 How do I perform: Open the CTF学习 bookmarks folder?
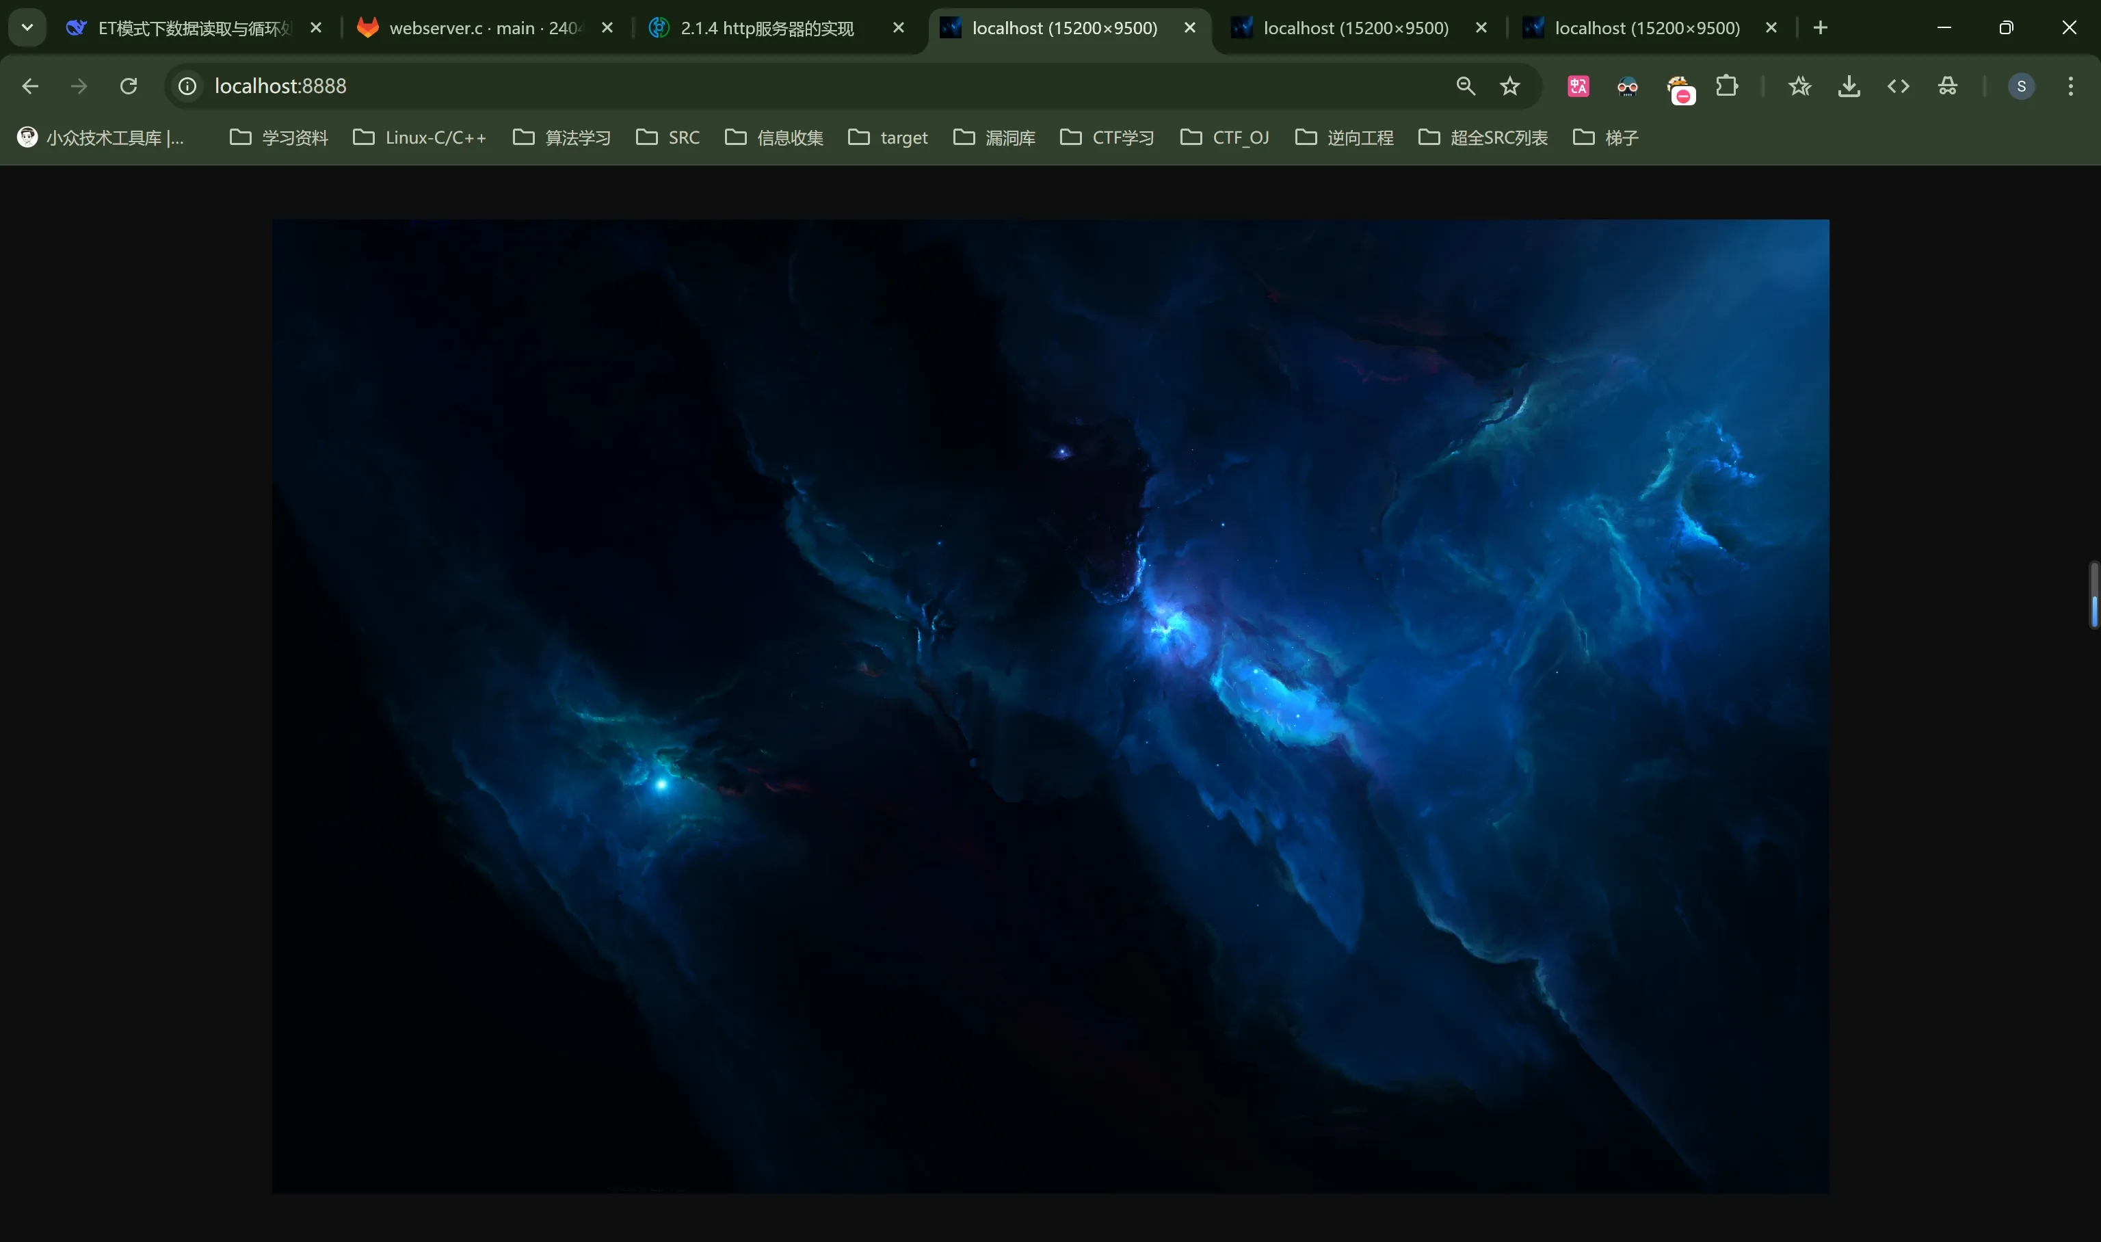pyautogui.click(x=1106, y=137)
